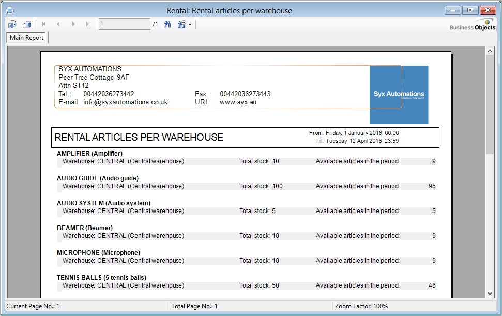The image size is (502, 316).
Task: Go to the previous page
Action: [58, 24]
